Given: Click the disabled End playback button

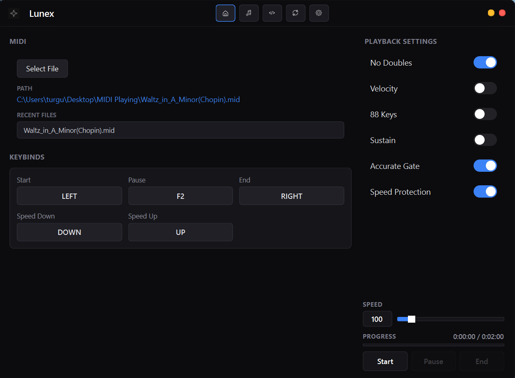Looking at the screenshot, I should 482,361.
